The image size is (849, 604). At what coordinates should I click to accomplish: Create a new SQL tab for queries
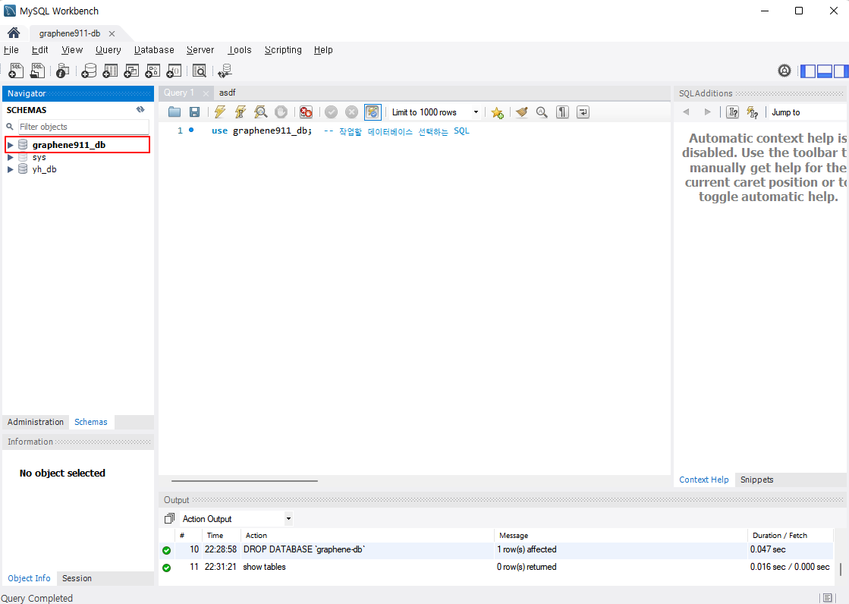click(16, 71)
